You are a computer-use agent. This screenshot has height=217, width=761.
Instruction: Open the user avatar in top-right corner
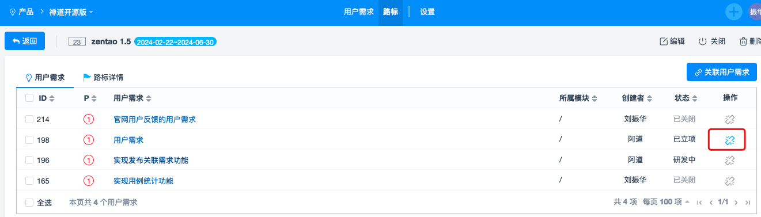754,12
